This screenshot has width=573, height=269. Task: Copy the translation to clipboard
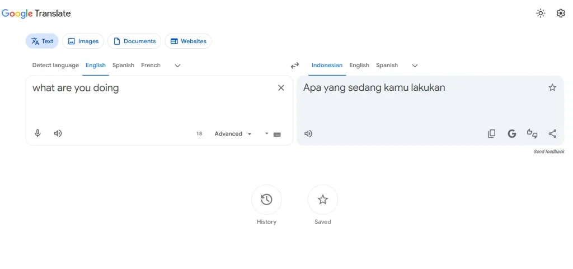click(492, 133)
